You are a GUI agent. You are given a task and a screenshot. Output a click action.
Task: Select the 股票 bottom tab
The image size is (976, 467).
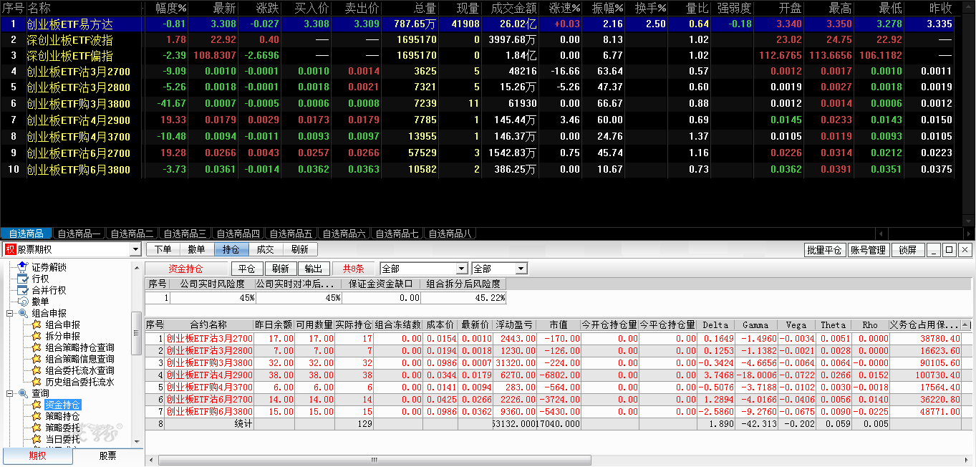(107, 456)
